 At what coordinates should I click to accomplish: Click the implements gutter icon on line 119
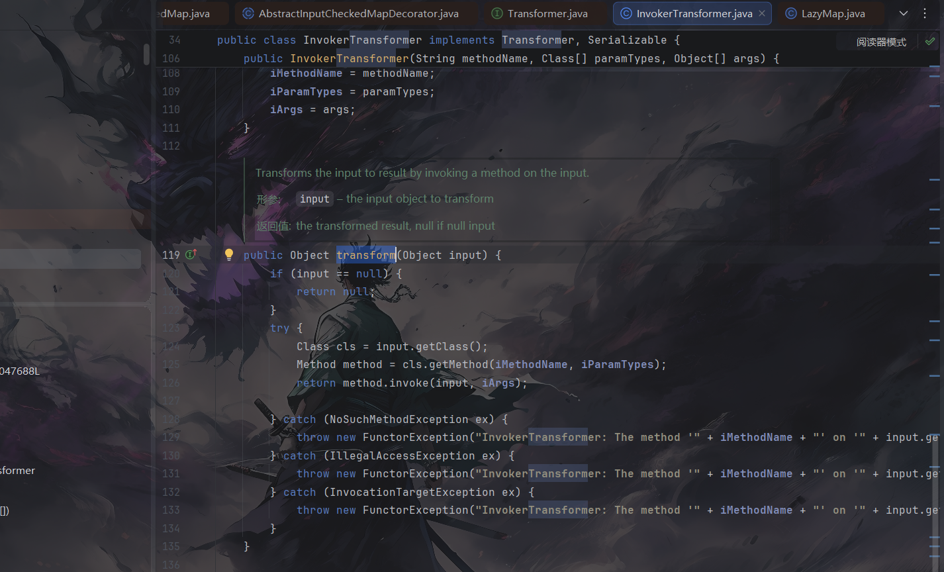click(x=191, y=255)
